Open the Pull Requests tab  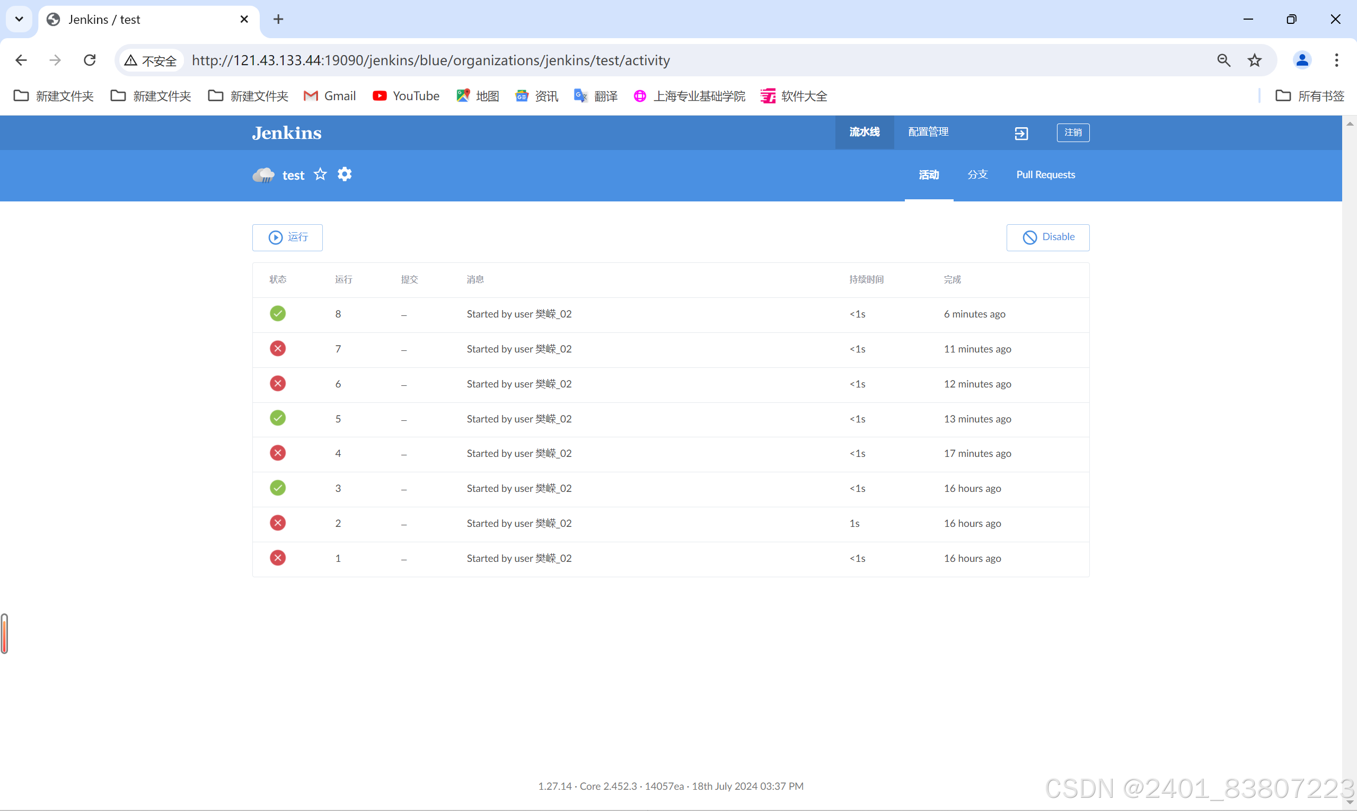tap(1045, 174)
